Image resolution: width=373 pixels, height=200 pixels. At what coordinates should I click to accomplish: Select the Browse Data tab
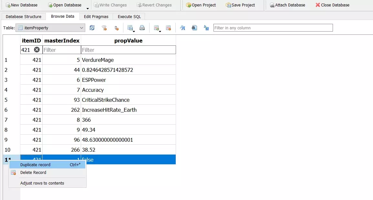coord(63,16)
